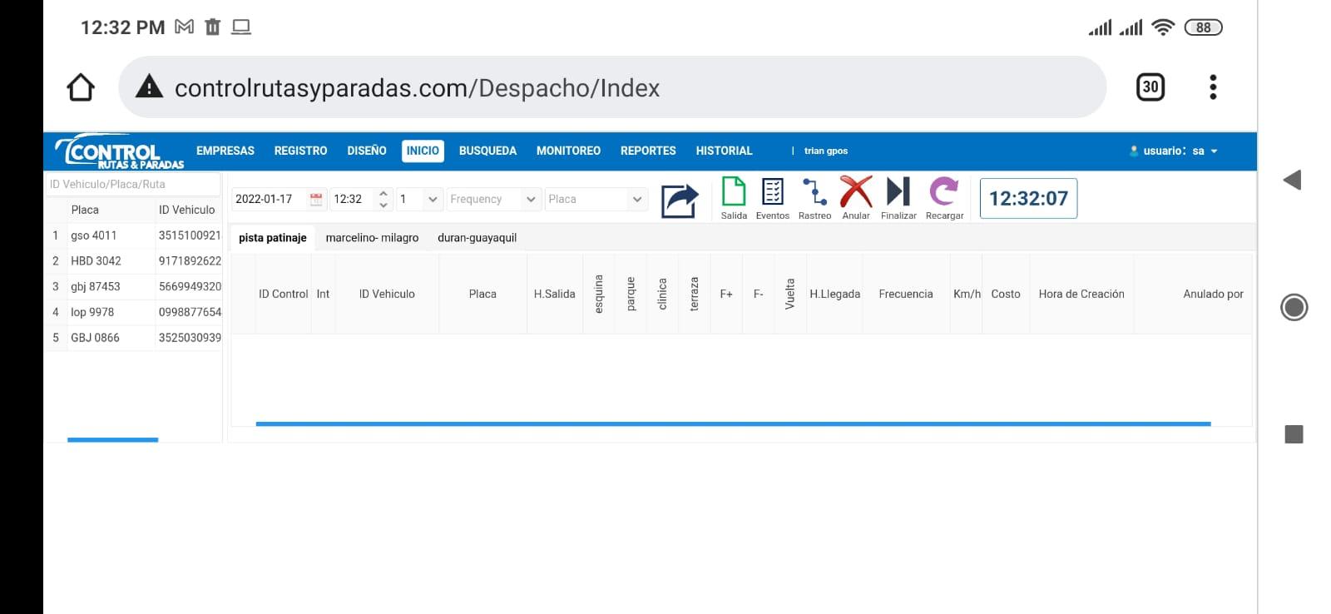
Task: Decrease the time with the down arrow
Action: (x=383, y=205)
